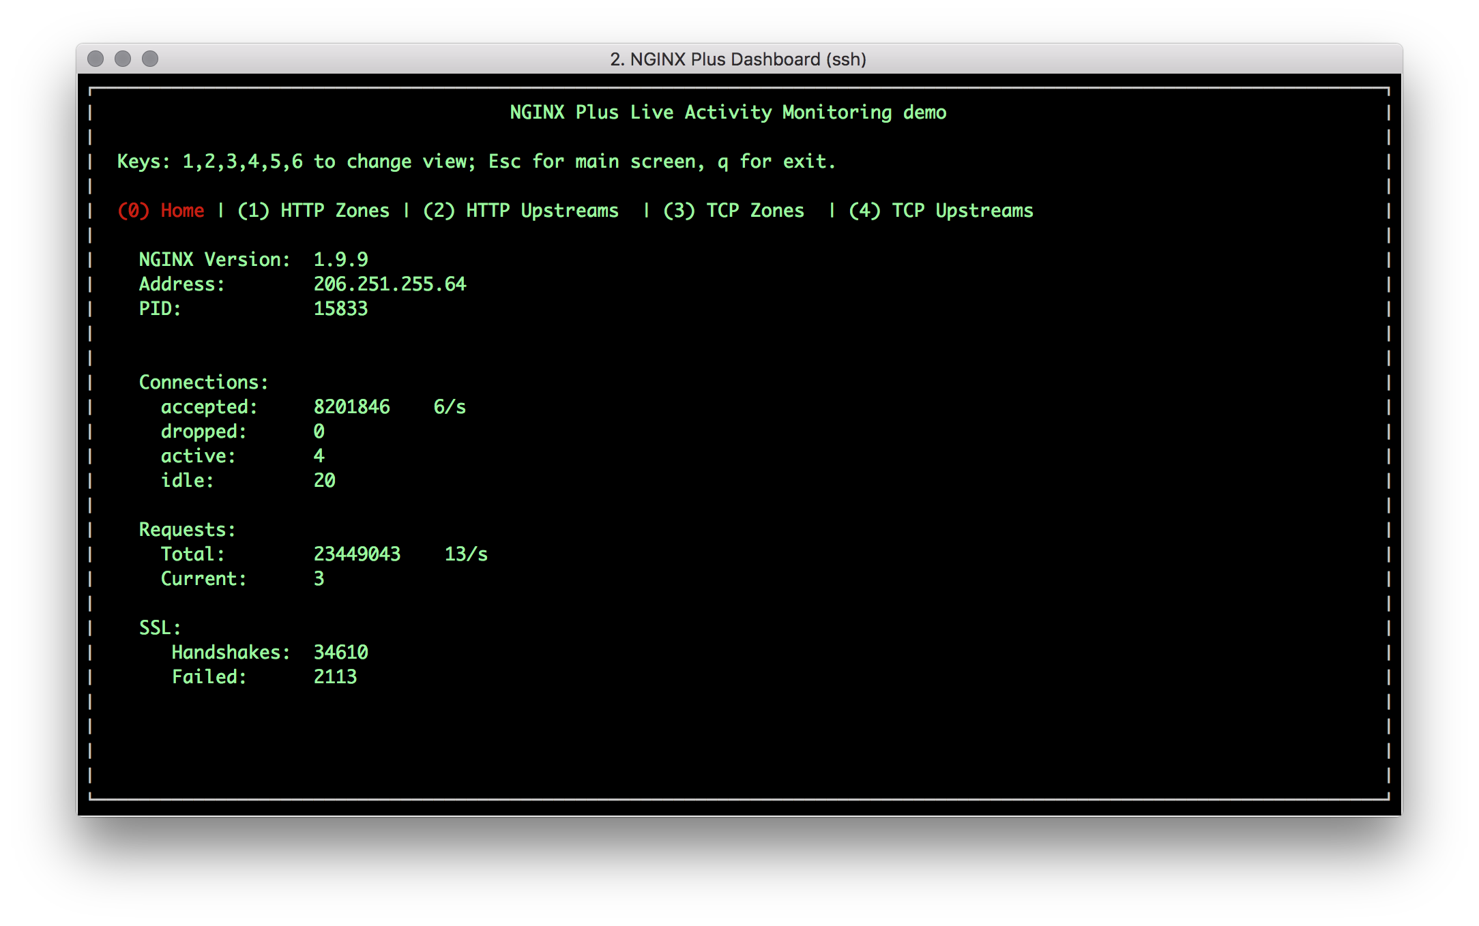Click the failed SSL count 2113

pyautogui.click(x=335, y=677)
